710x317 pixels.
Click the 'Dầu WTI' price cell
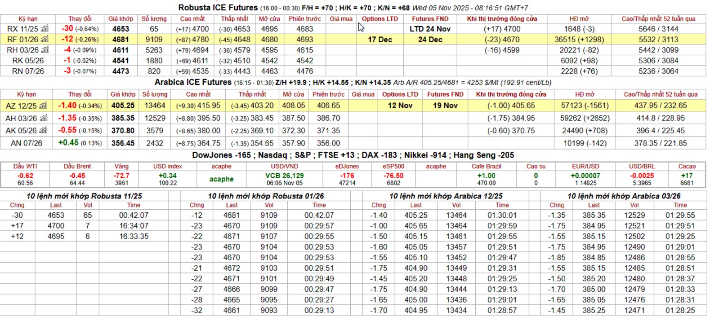(25, 179)
